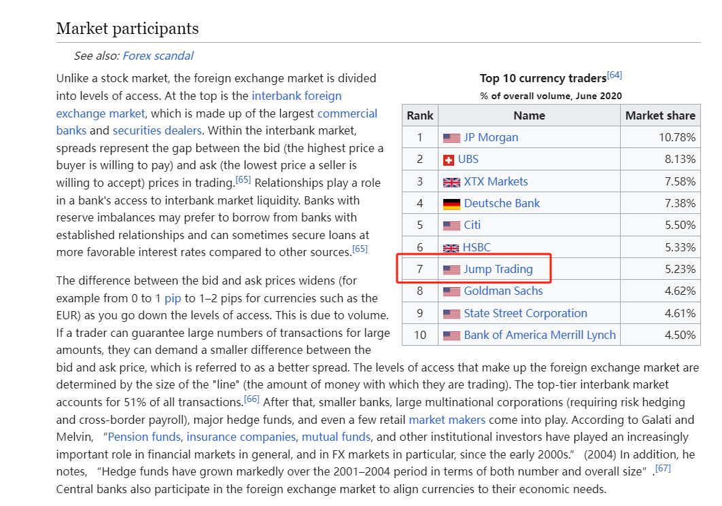Screen dimensions: 722x506
Task: Click the 5.33% market share cell
Action: (x=660, y=247)
